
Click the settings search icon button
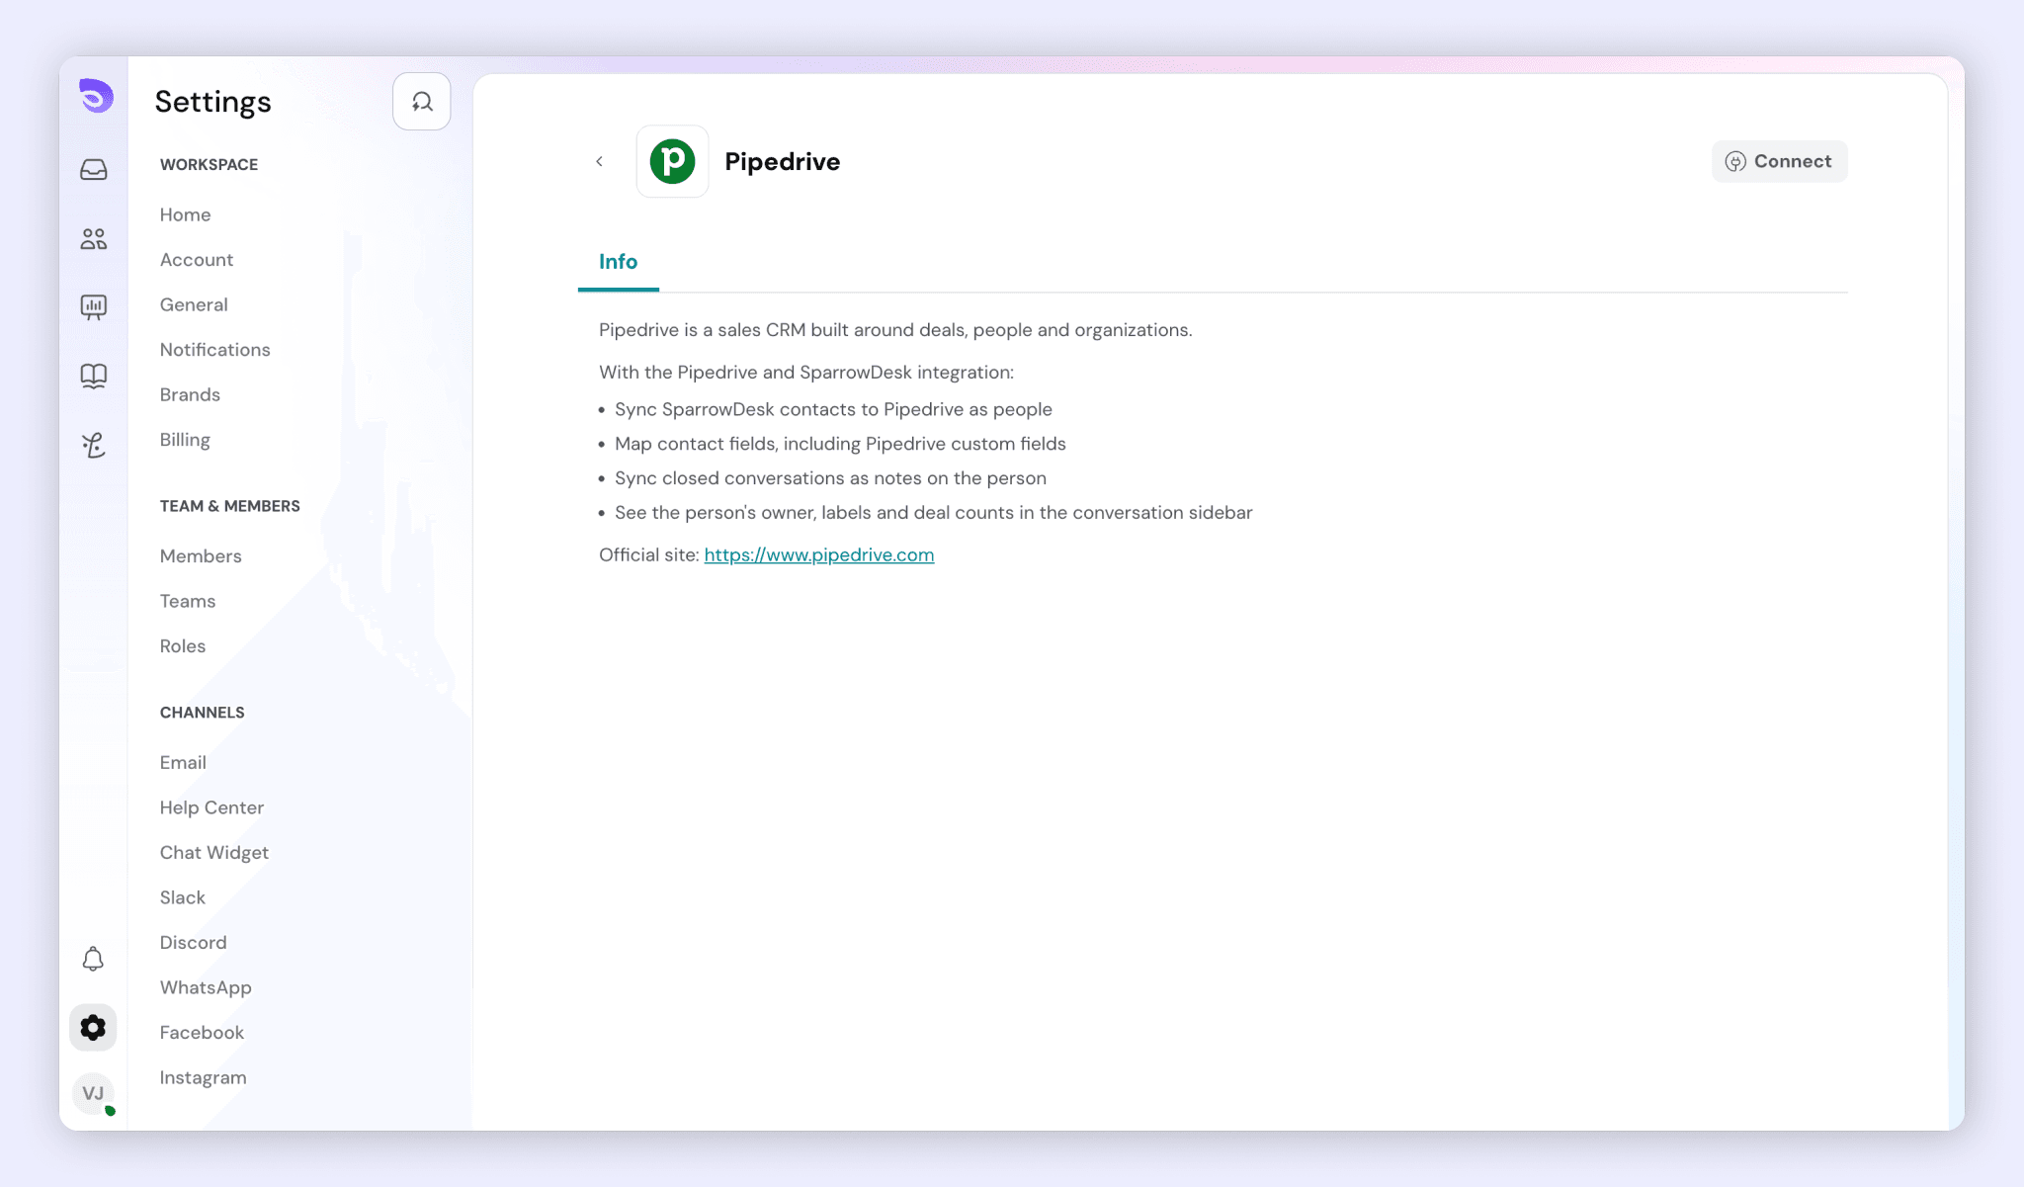pyautogui.click(x=422, y=102)
